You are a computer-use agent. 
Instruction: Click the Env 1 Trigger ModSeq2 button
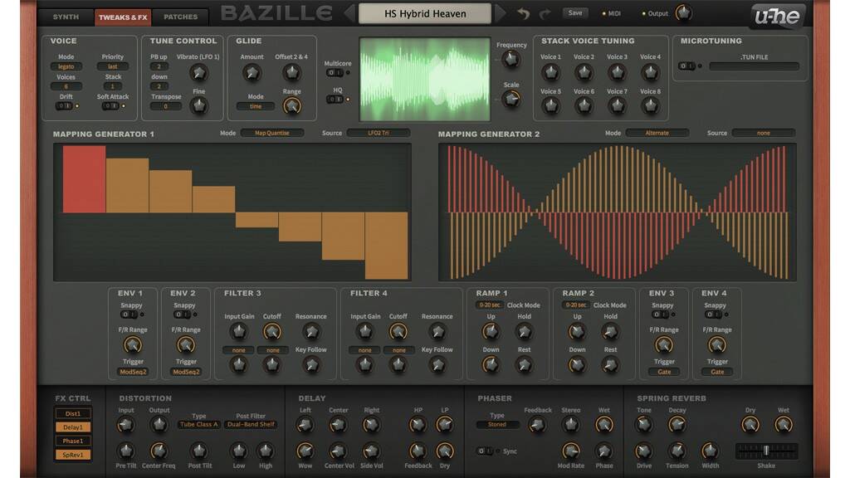(133, 372)
